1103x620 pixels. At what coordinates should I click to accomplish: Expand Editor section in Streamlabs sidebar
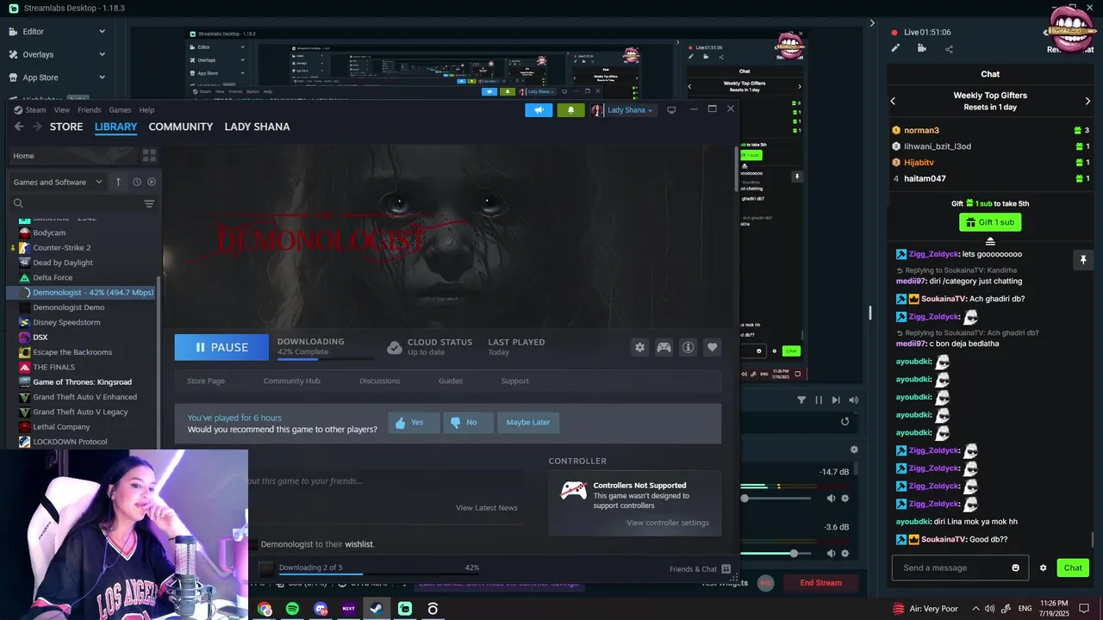[x=102, y=32]
